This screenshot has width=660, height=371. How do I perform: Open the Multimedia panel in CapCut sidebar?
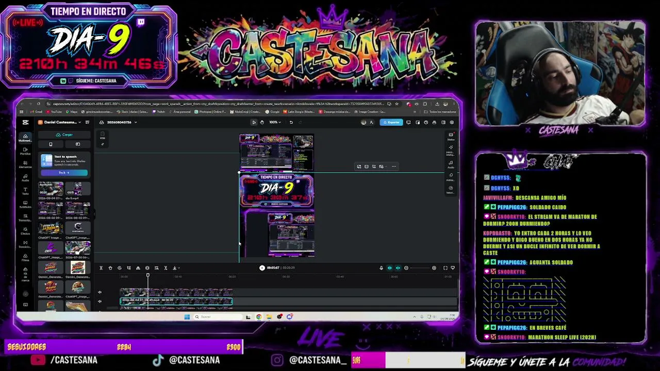[x=25, y=138]
